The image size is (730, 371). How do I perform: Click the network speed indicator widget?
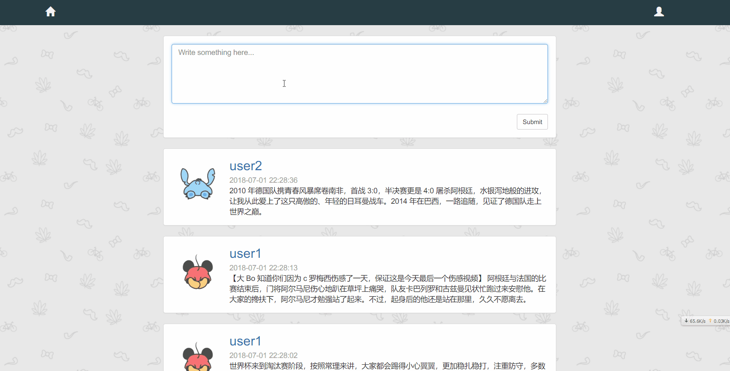pyautogui.click(x=706, y=321)
